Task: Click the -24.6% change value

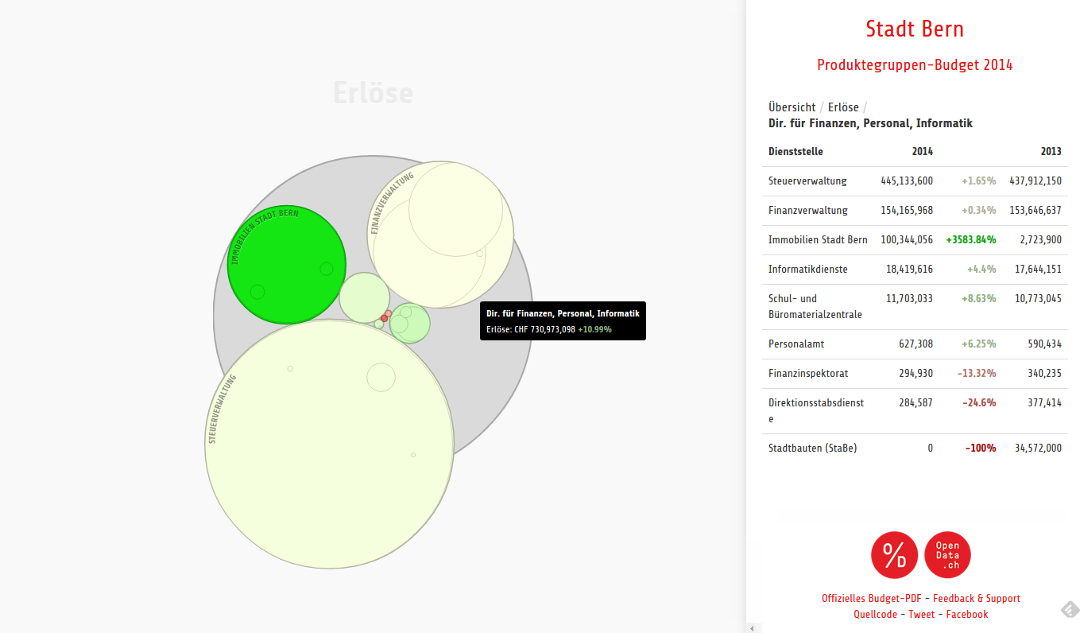Action: [979, 402]
